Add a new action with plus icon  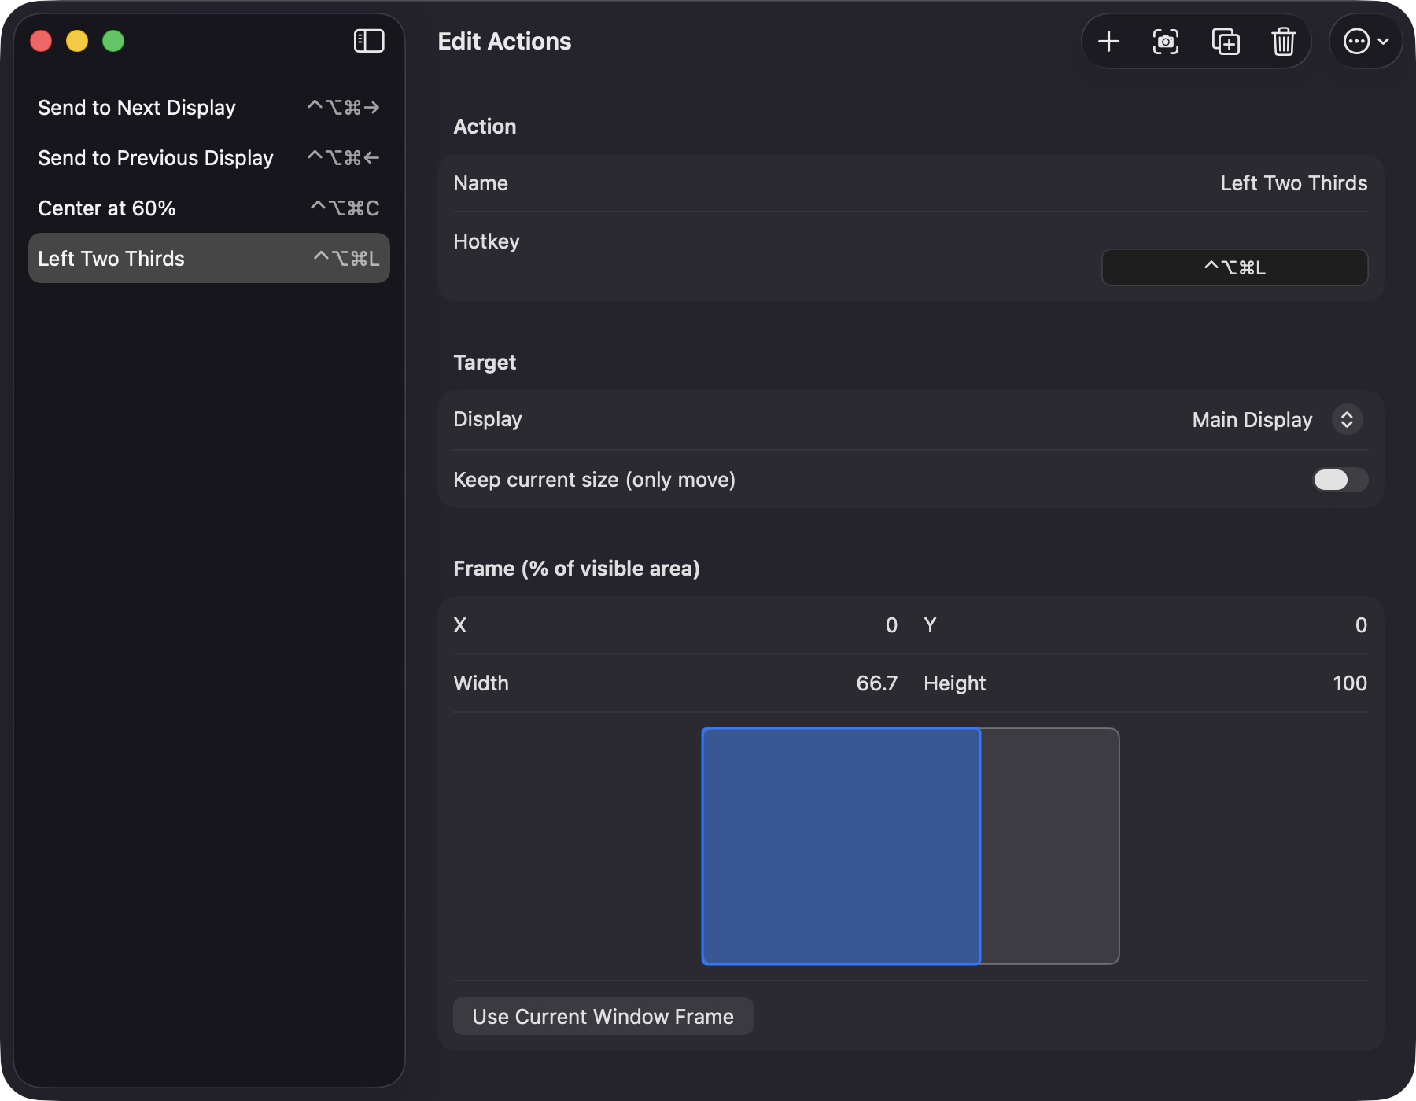click(1108, 42)
